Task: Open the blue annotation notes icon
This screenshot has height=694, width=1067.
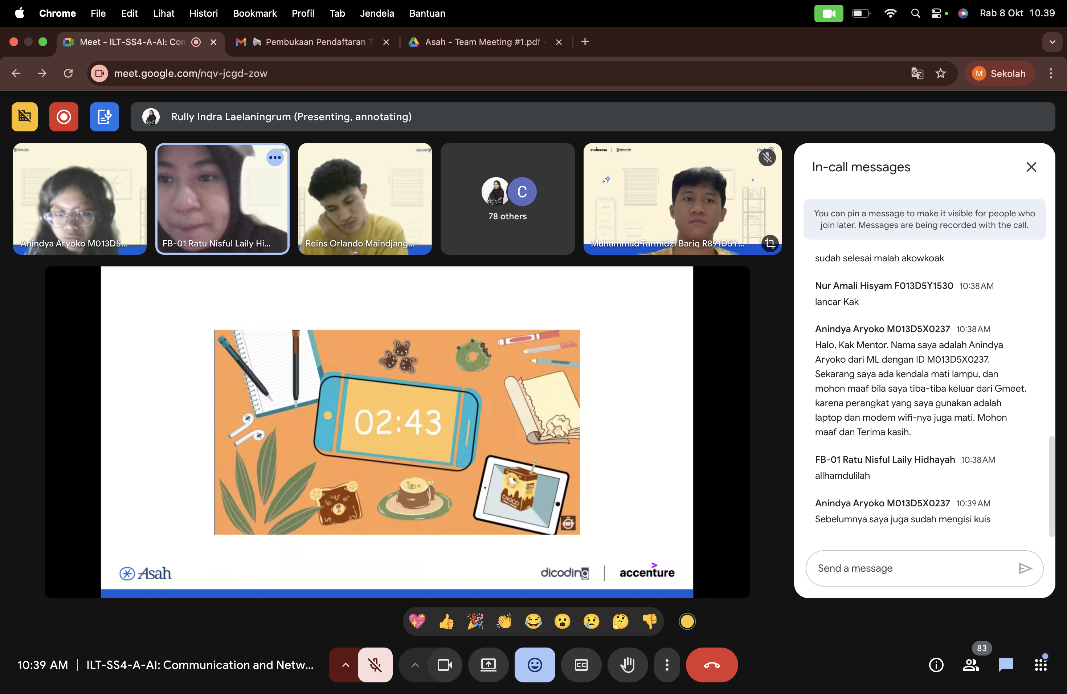Action: pyautogui.click(x=104, y=117)
